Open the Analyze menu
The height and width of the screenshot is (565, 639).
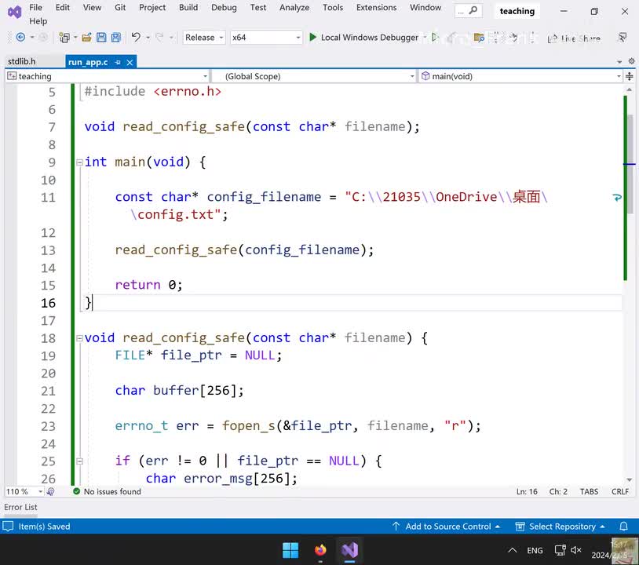(x=294, y=7)
